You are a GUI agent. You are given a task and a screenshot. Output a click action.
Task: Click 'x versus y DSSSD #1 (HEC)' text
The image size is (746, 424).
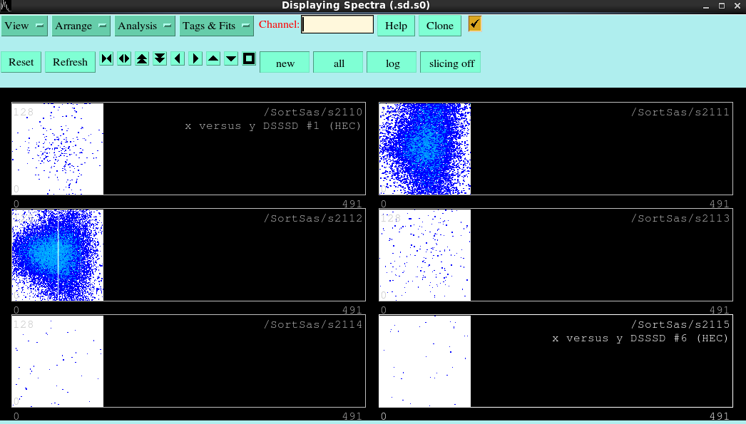(273, 126)
